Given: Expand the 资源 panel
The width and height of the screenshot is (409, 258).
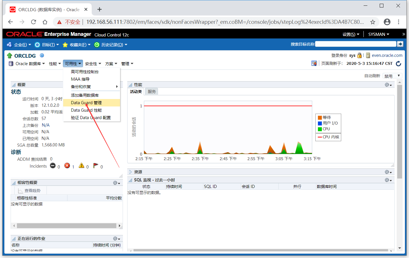Looking at the screenshot, I should [x=130, y=172].
